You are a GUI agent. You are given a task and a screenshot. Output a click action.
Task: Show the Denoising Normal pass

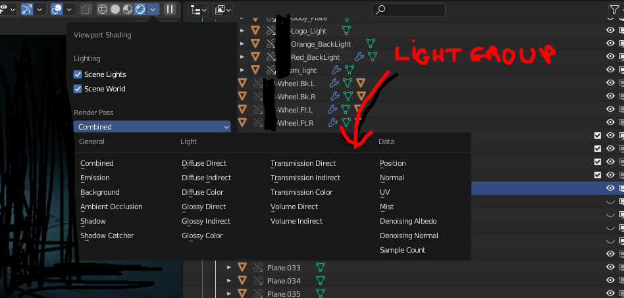coord(409,236)
